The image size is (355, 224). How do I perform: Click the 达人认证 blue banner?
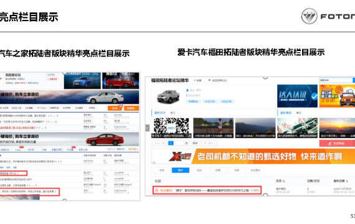pos(297,96)
